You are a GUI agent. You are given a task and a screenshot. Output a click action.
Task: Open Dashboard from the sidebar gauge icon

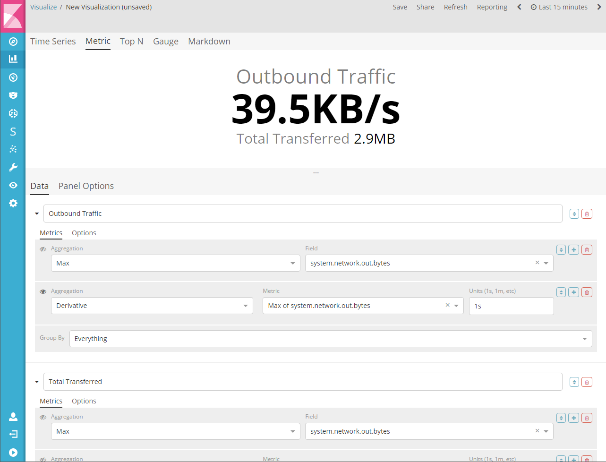(x=13, y=77)
